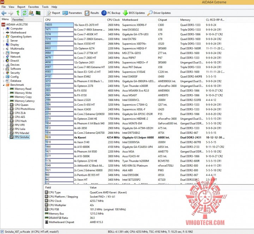254x234 pixels.
Task: Select the FPU Mandel benchmark
Action: click(x=22, y=133)
